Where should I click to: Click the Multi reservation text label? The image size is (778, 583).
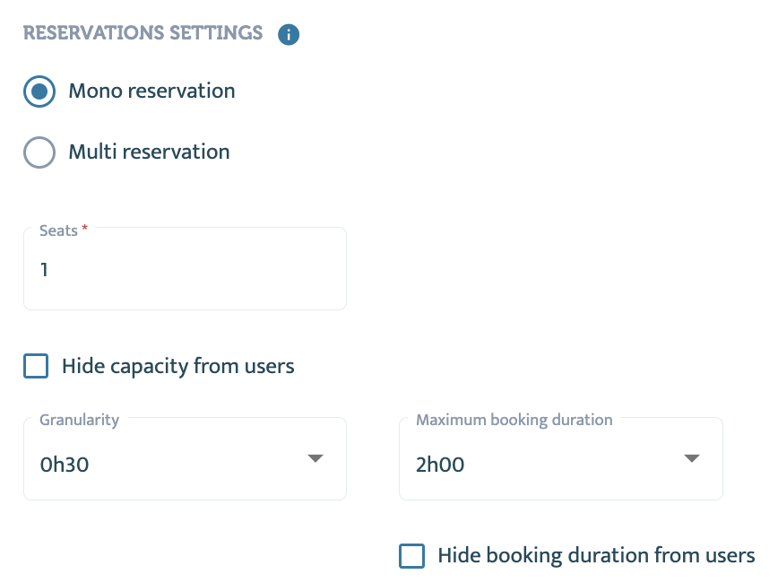[x=150, y=152]
